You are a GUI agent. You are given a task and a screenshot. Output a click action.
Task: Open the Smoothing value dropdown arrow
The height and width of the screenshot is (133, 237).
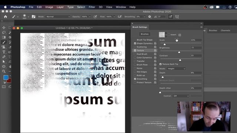(x=144, y=17)
